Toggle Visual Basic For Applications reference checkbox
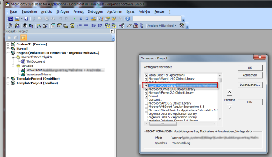This screenshot has width=272, height=157. [x=147, y=75]
